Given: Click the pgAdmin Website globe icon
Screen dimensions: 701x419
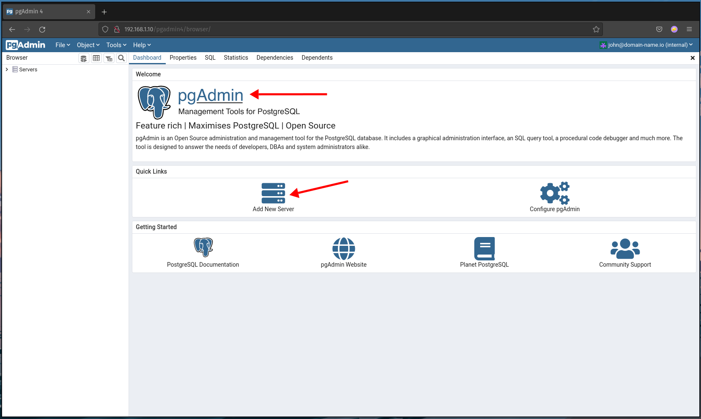Looking at the screenshot, I should (344, 249).
